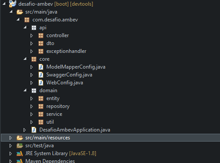Image resolution: width=220 pixels, height=163 pixels.
Task: Click the src/main/resources folder icon
Action: (20, 138)
